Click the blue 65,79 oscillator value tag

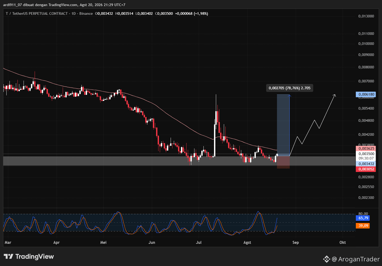pos(363,218)
